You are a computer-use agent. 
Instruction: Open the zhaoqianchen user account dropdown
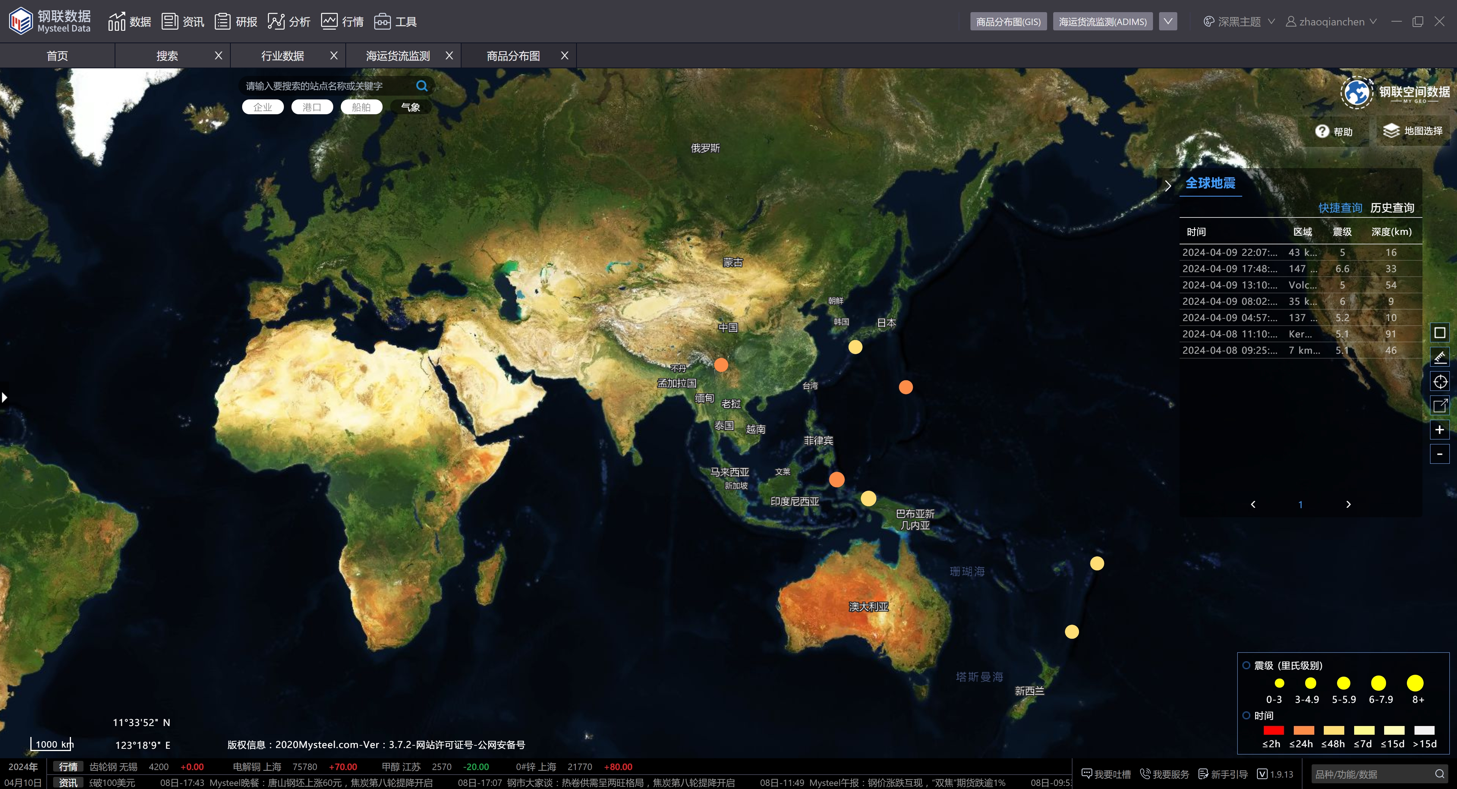click(1331, 22)
